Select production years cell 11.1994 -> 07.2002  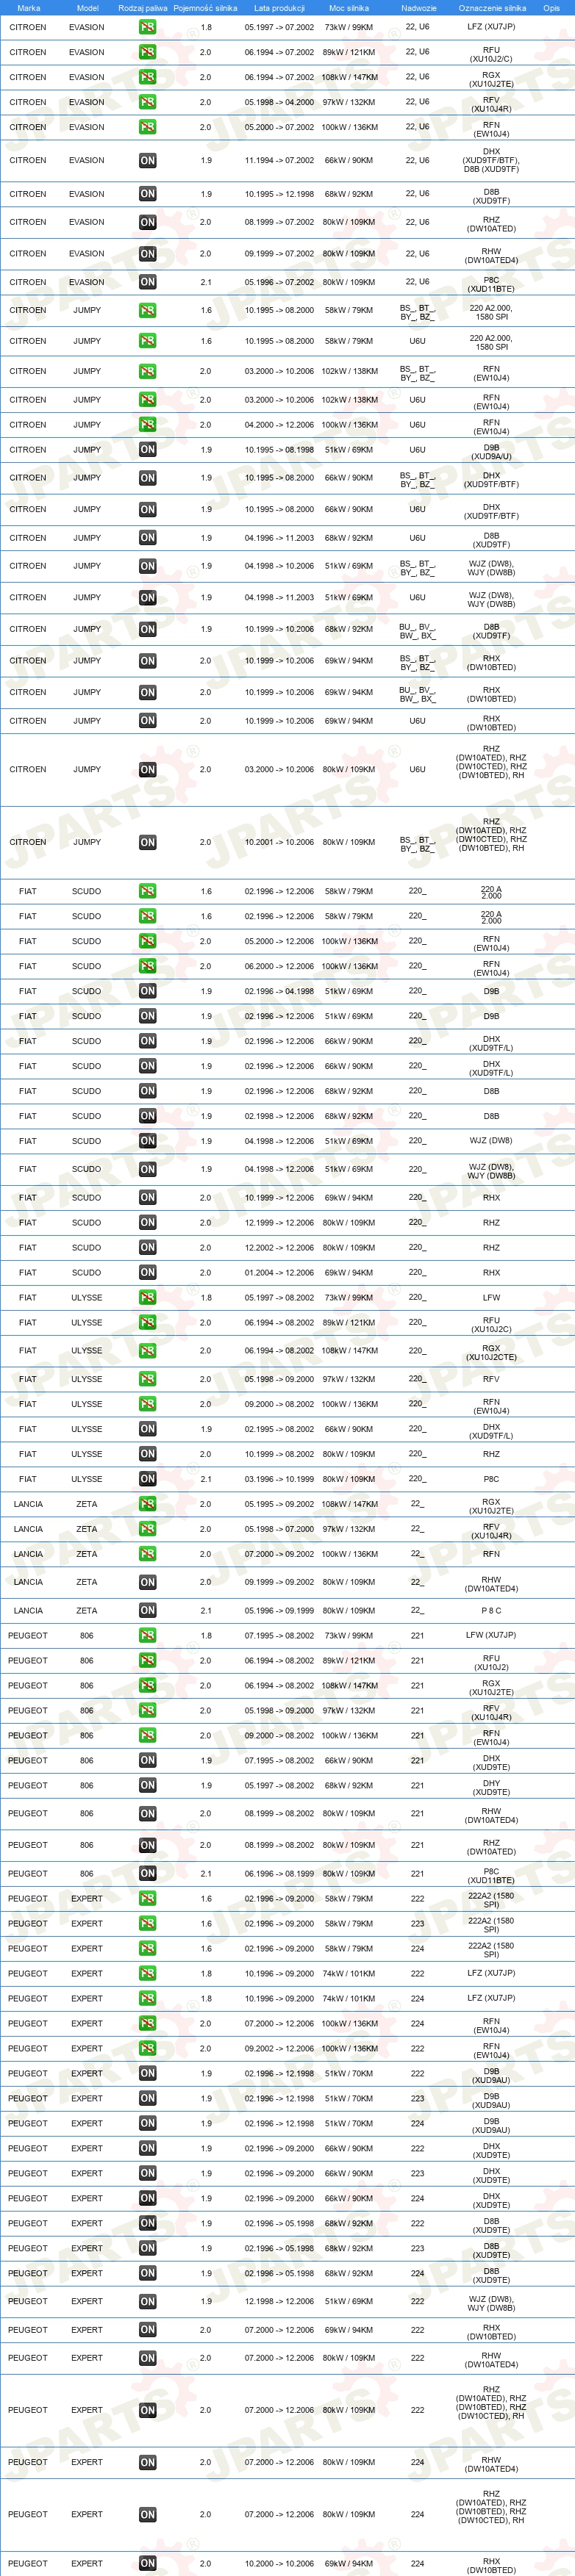tap(279, 160)
